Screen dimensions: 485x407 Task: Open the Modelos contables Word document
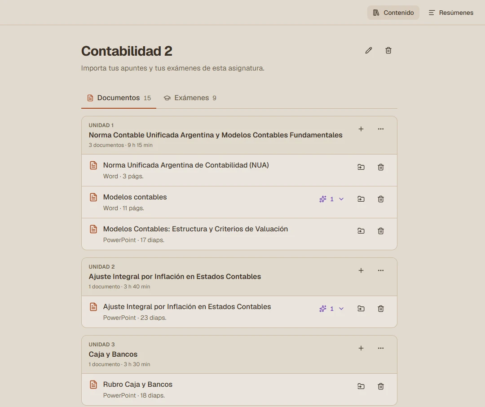tap(135, 197)
